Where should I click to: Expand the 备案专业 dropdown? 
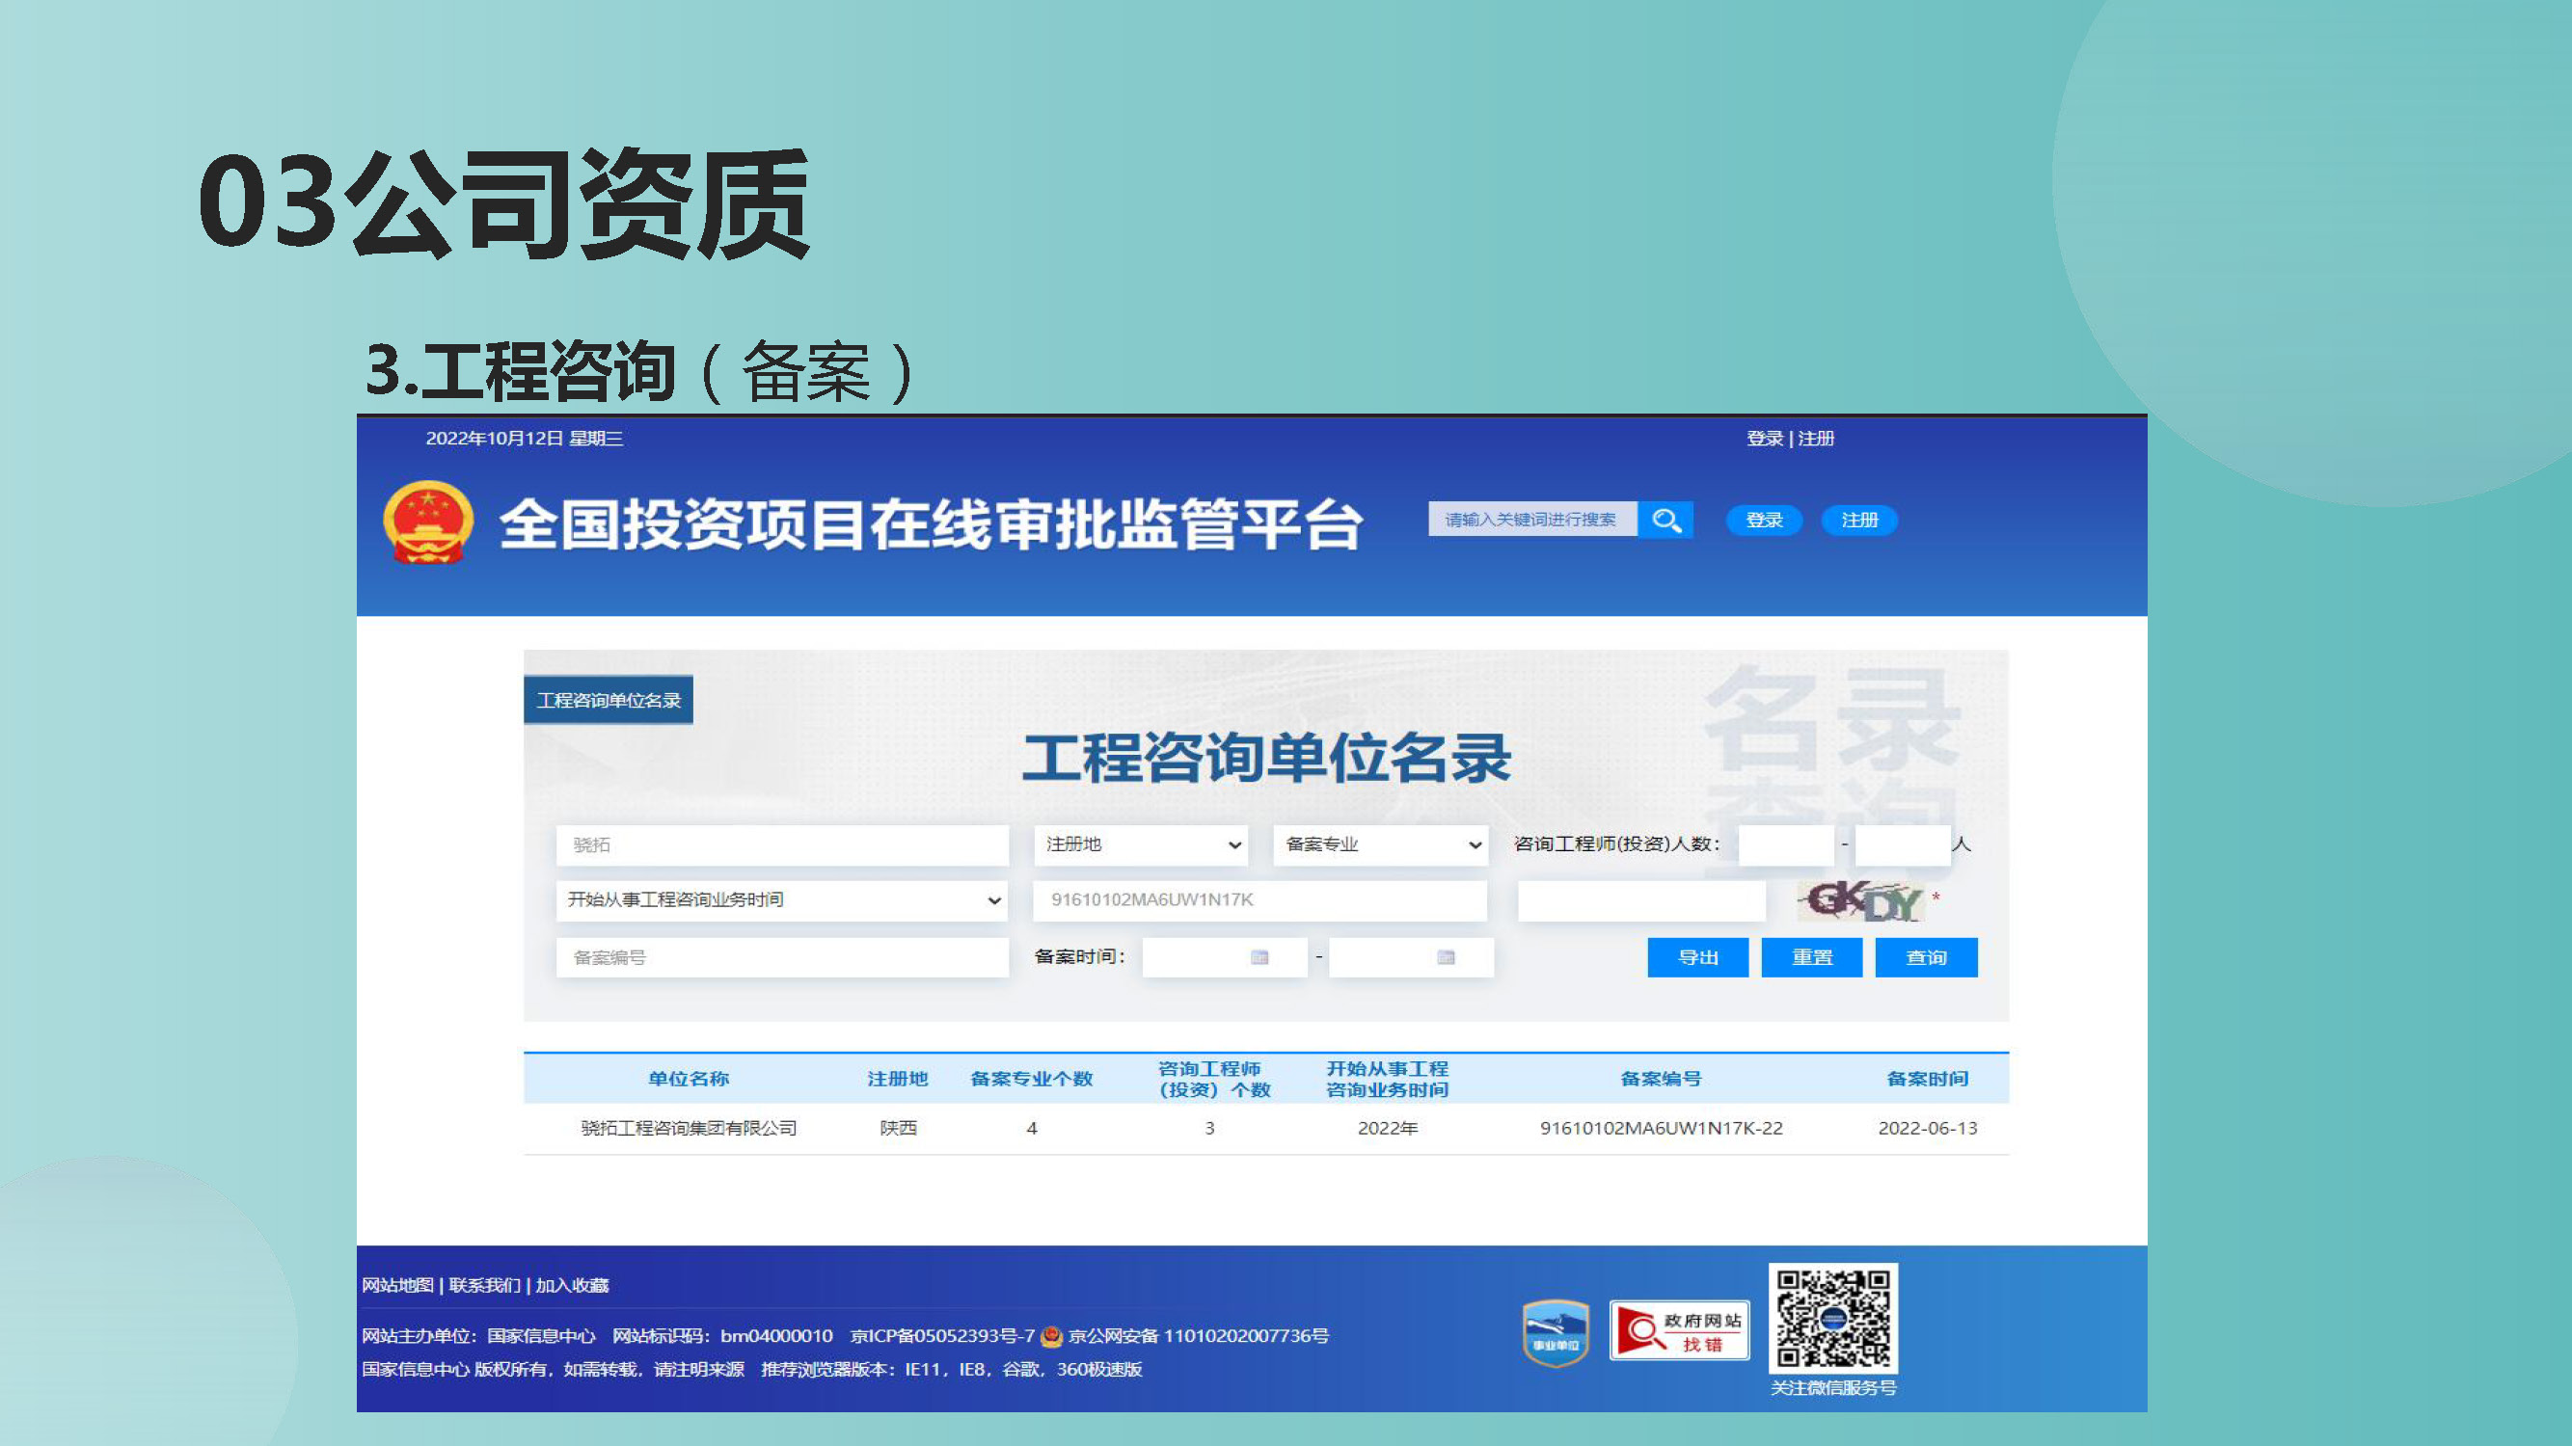tap(1382, 844)
